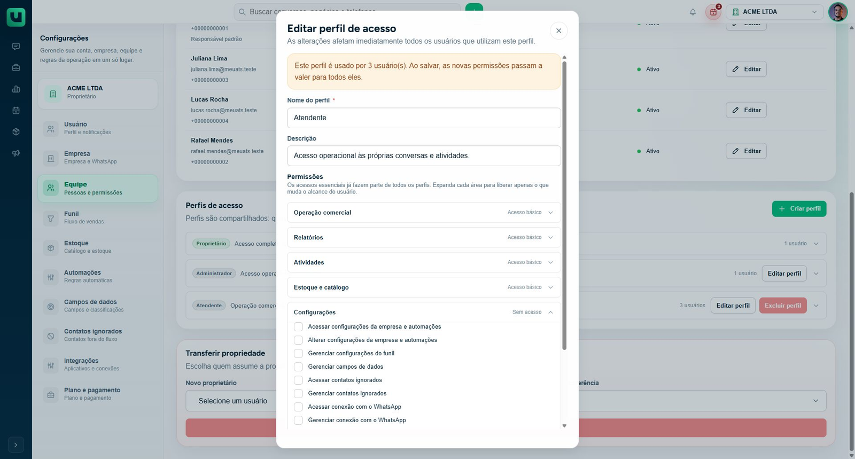Check Gerenciar conexão com o WhatsApp
The height and width of the screenshot is (459, 855).
(x=298, y=420)
